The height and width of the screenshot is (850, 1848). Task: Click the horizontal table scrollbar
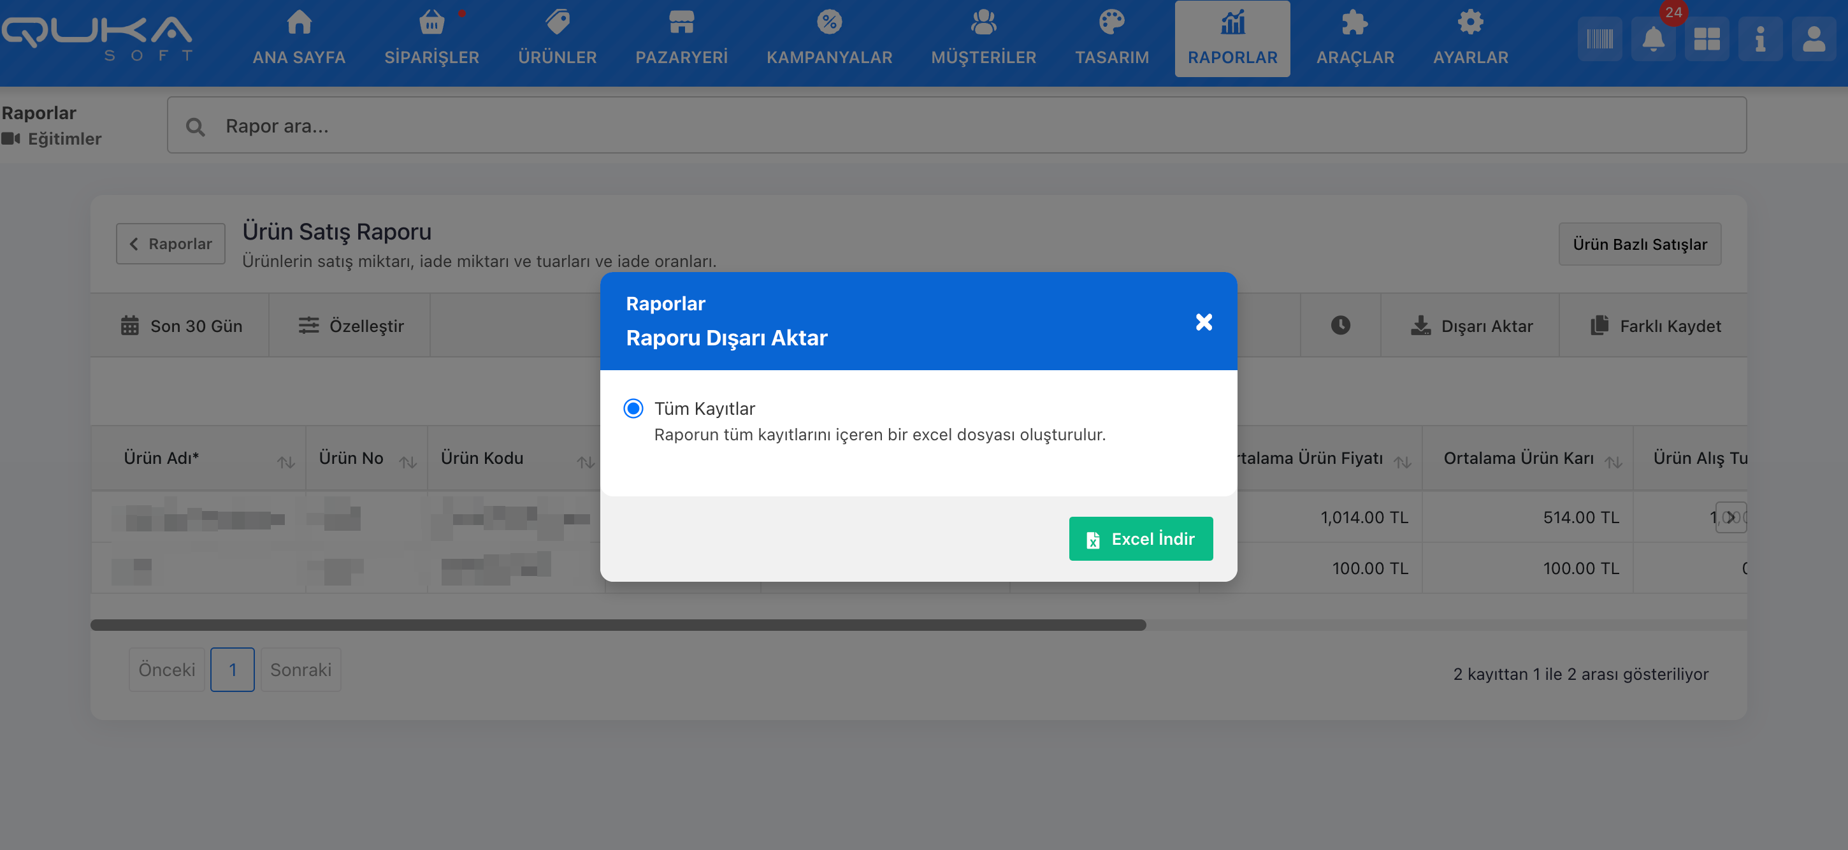pos(617,625)
